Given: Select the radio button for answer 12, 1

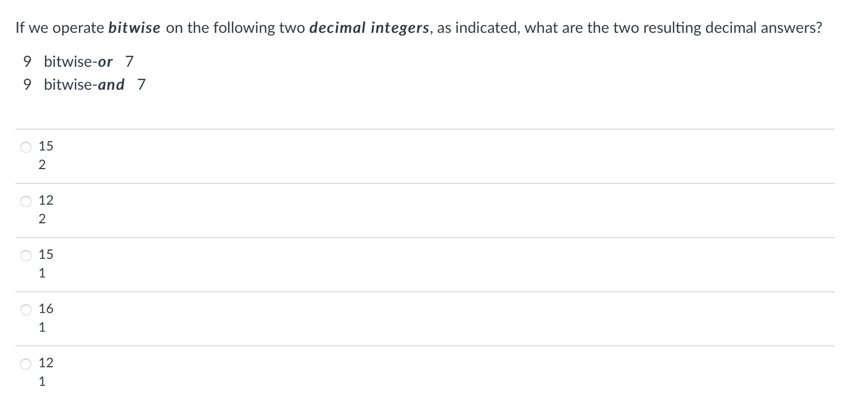Looking at the screenshot, I should (25, 363).
